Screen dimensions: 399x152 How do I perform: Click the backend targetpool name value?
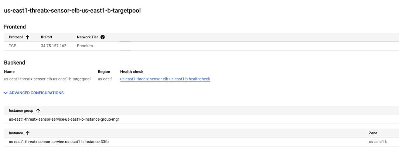(47, 79)
